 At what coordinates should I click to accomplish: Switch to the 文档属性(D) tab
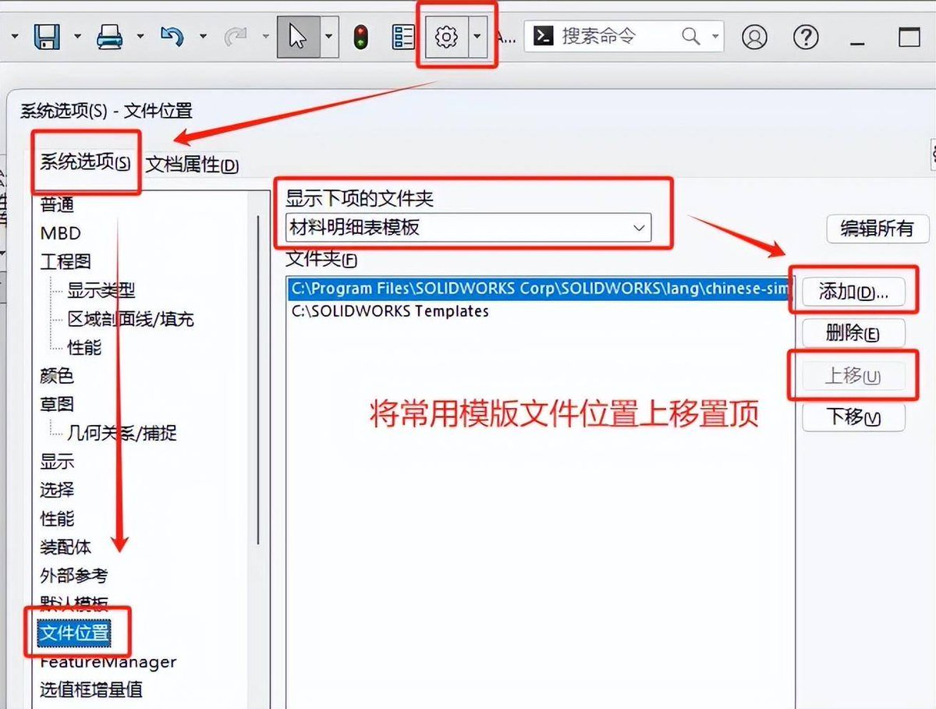[x=192, y=165]
